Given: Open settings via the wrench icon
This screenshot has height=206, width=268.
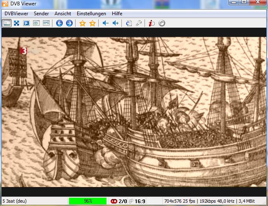Looking at the screenshot, I should pos(139,23).
